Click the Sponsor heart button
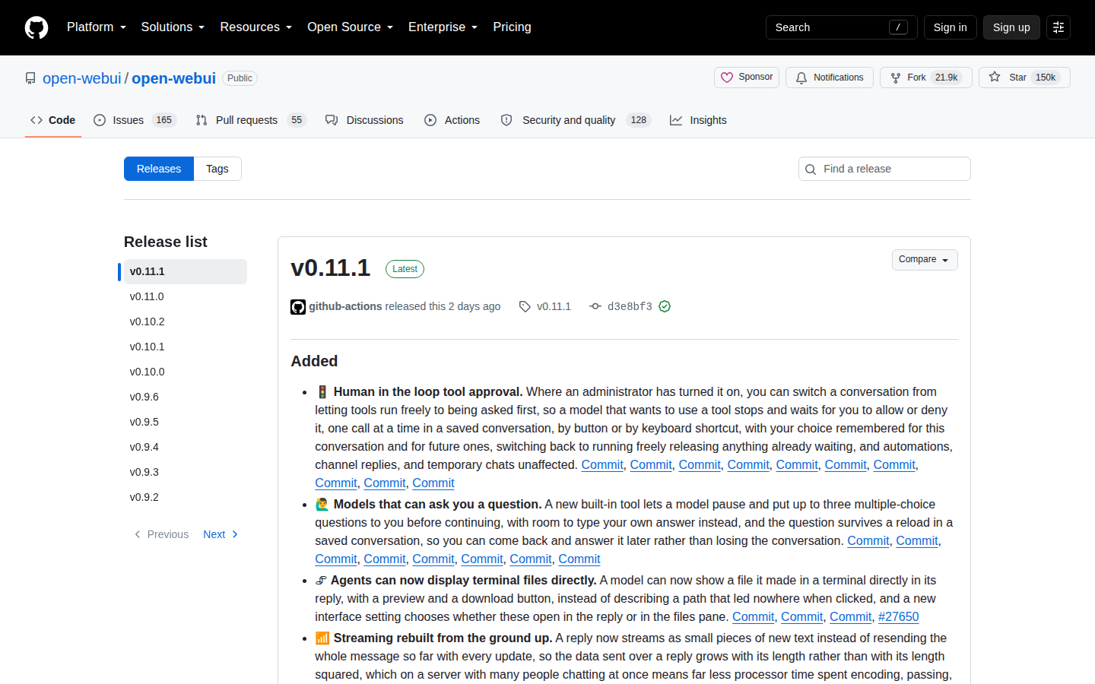This screenshot has height=684, width=1095. [x=747, y=78]
